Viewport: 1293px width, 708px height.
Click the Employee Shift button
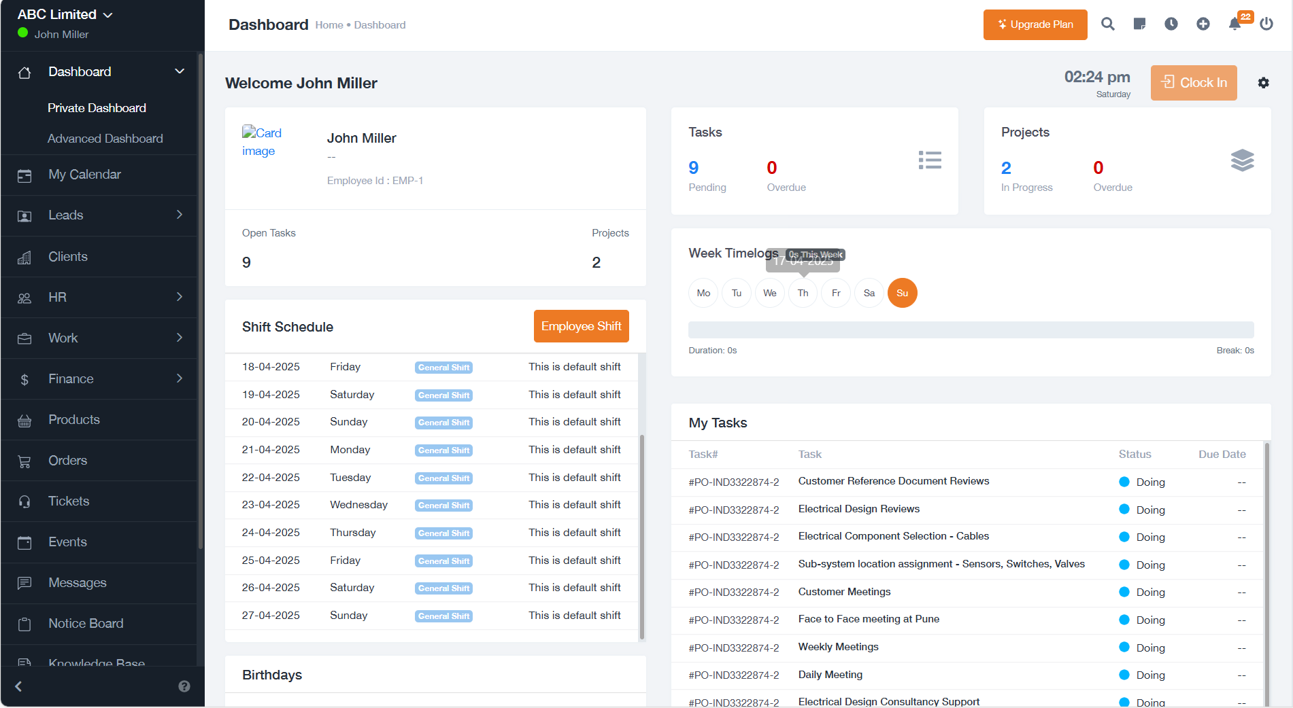(x=581, y=327)
